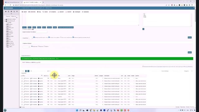Click the bookmark this SQL query name field
Image resolution: width=199 pixels, height=112 pixels.
click(x=42, y=32)
